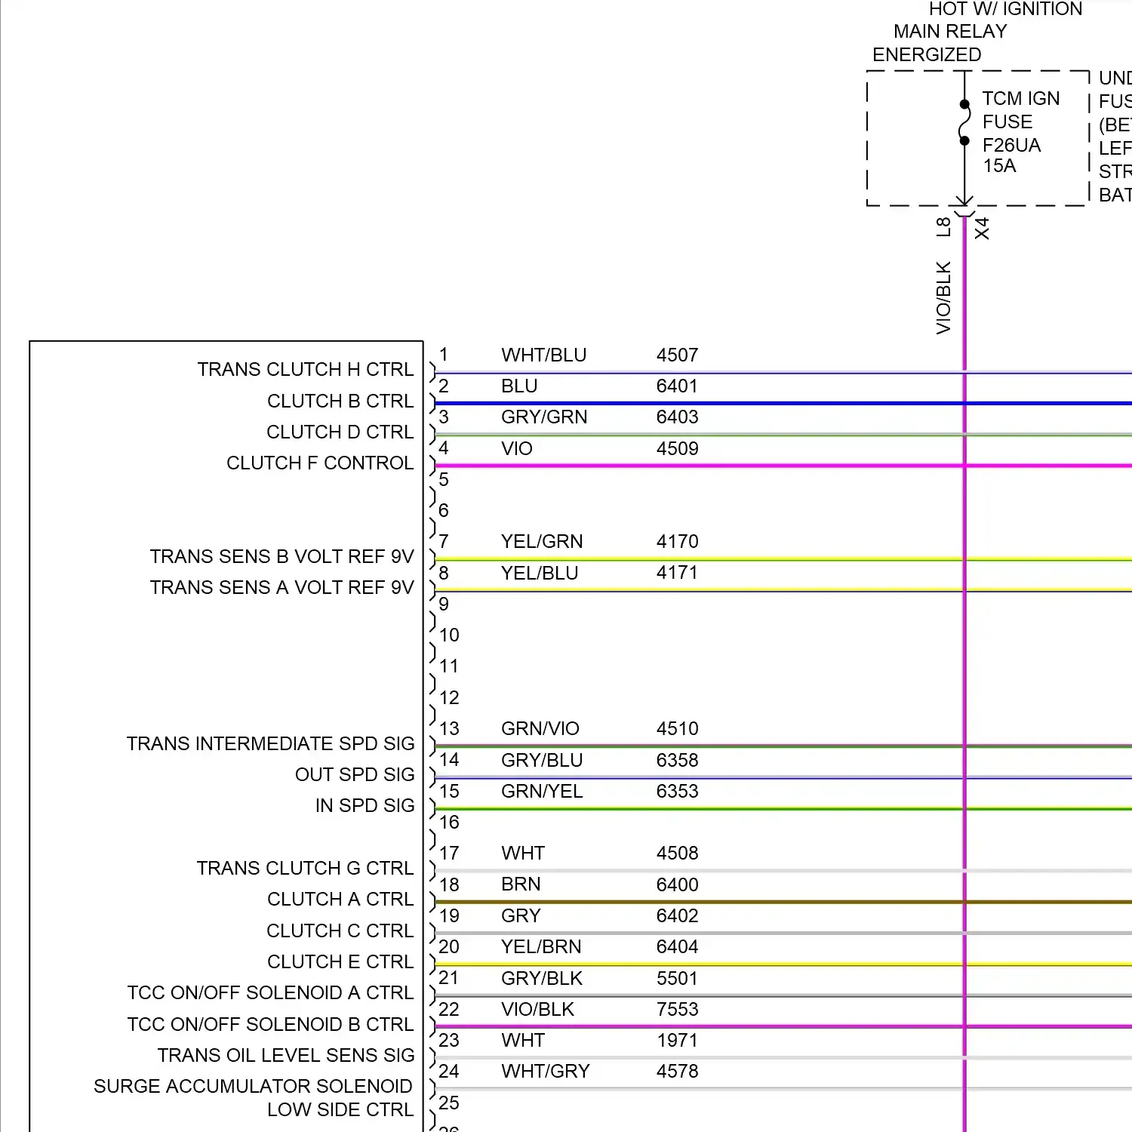The height and width of the screenshot is (1132, 1132).
Task: Click circuit number 4171
Action: point(678,572)
